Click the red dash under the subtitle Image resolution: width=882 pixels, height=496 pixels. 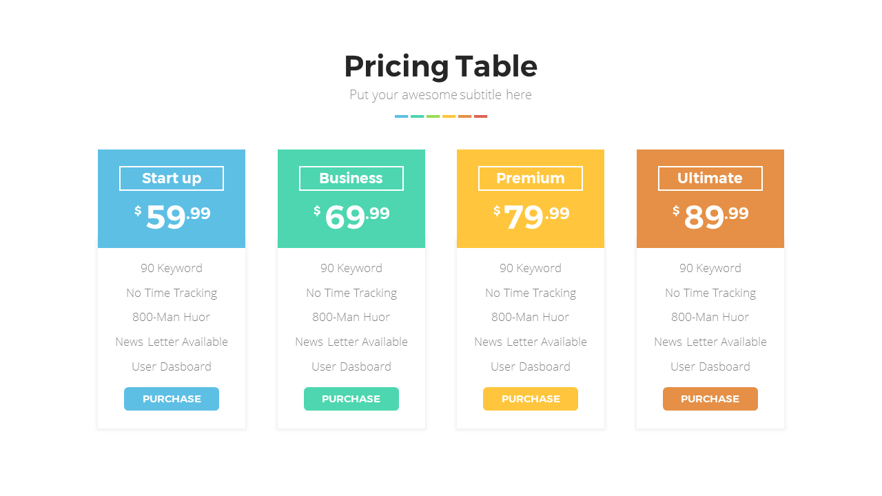(480, 116)
